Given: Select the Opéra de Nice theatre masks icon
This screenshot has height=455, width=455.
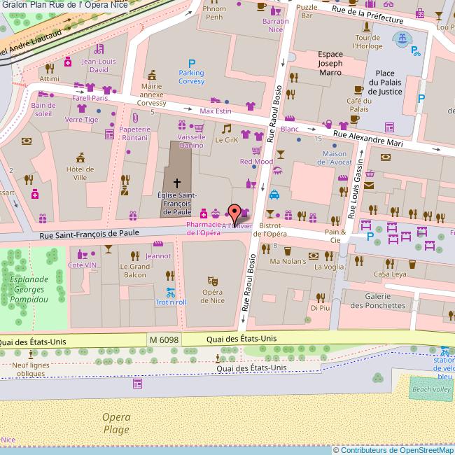Looking at the screenshot, I should 212,281.
